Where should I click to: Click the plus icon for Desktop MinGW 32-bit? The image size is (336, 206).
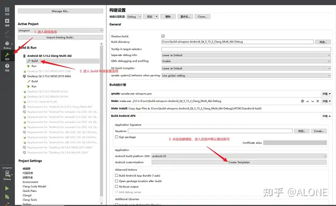[x=25, y=92]
